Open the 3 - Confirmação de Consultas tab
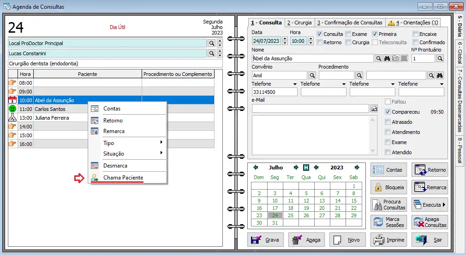Image resolution: width=466 pixels, height=255 pixels. (350, 23)
